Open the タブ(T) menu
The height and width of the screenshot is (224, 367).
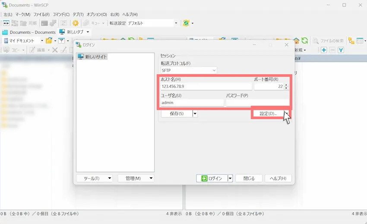point(78,14)
